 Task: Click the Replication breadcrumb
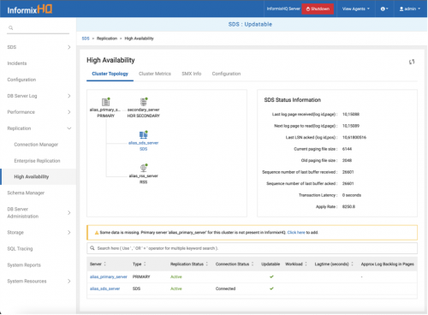coord(107,39)
